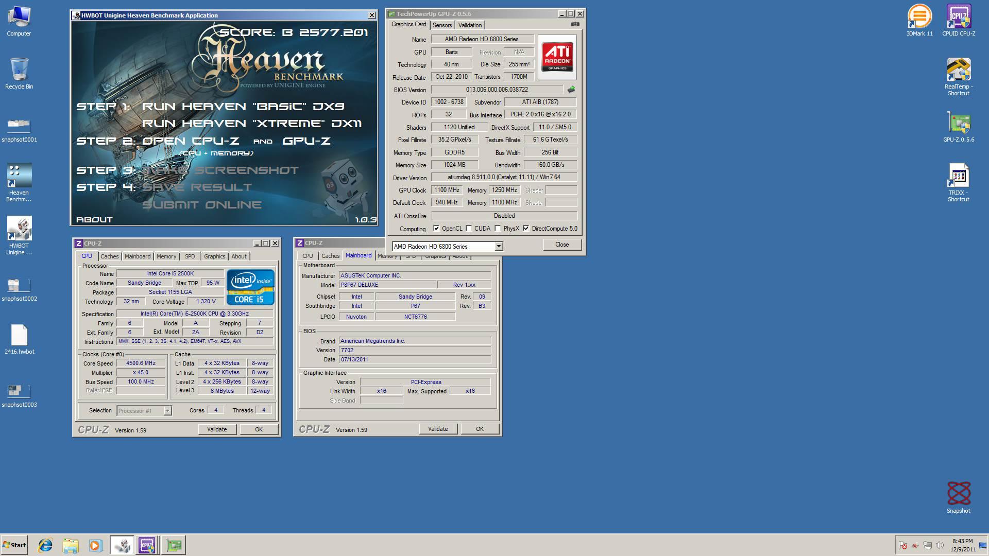
Task: Open About tab in left CPU-Z window
Action: (238, 256)
